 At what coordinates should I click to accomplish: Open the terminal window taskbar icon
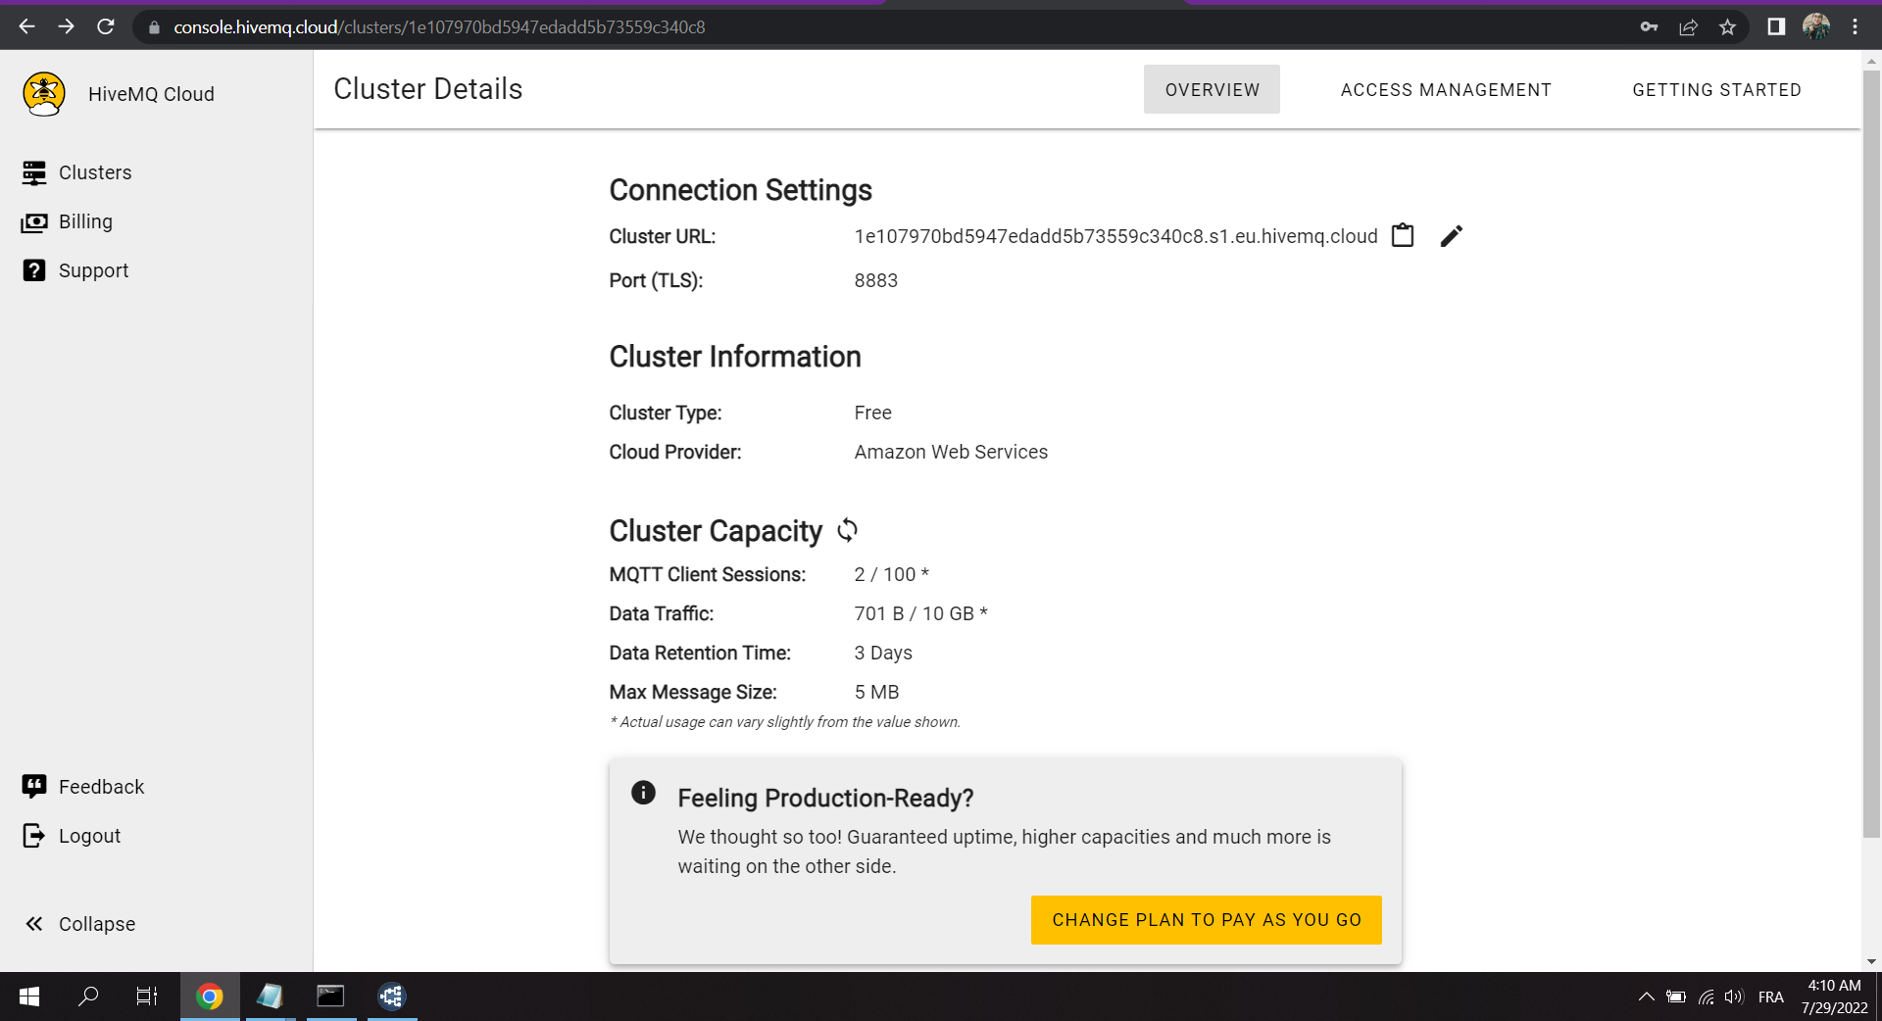(x=330, y=997)
